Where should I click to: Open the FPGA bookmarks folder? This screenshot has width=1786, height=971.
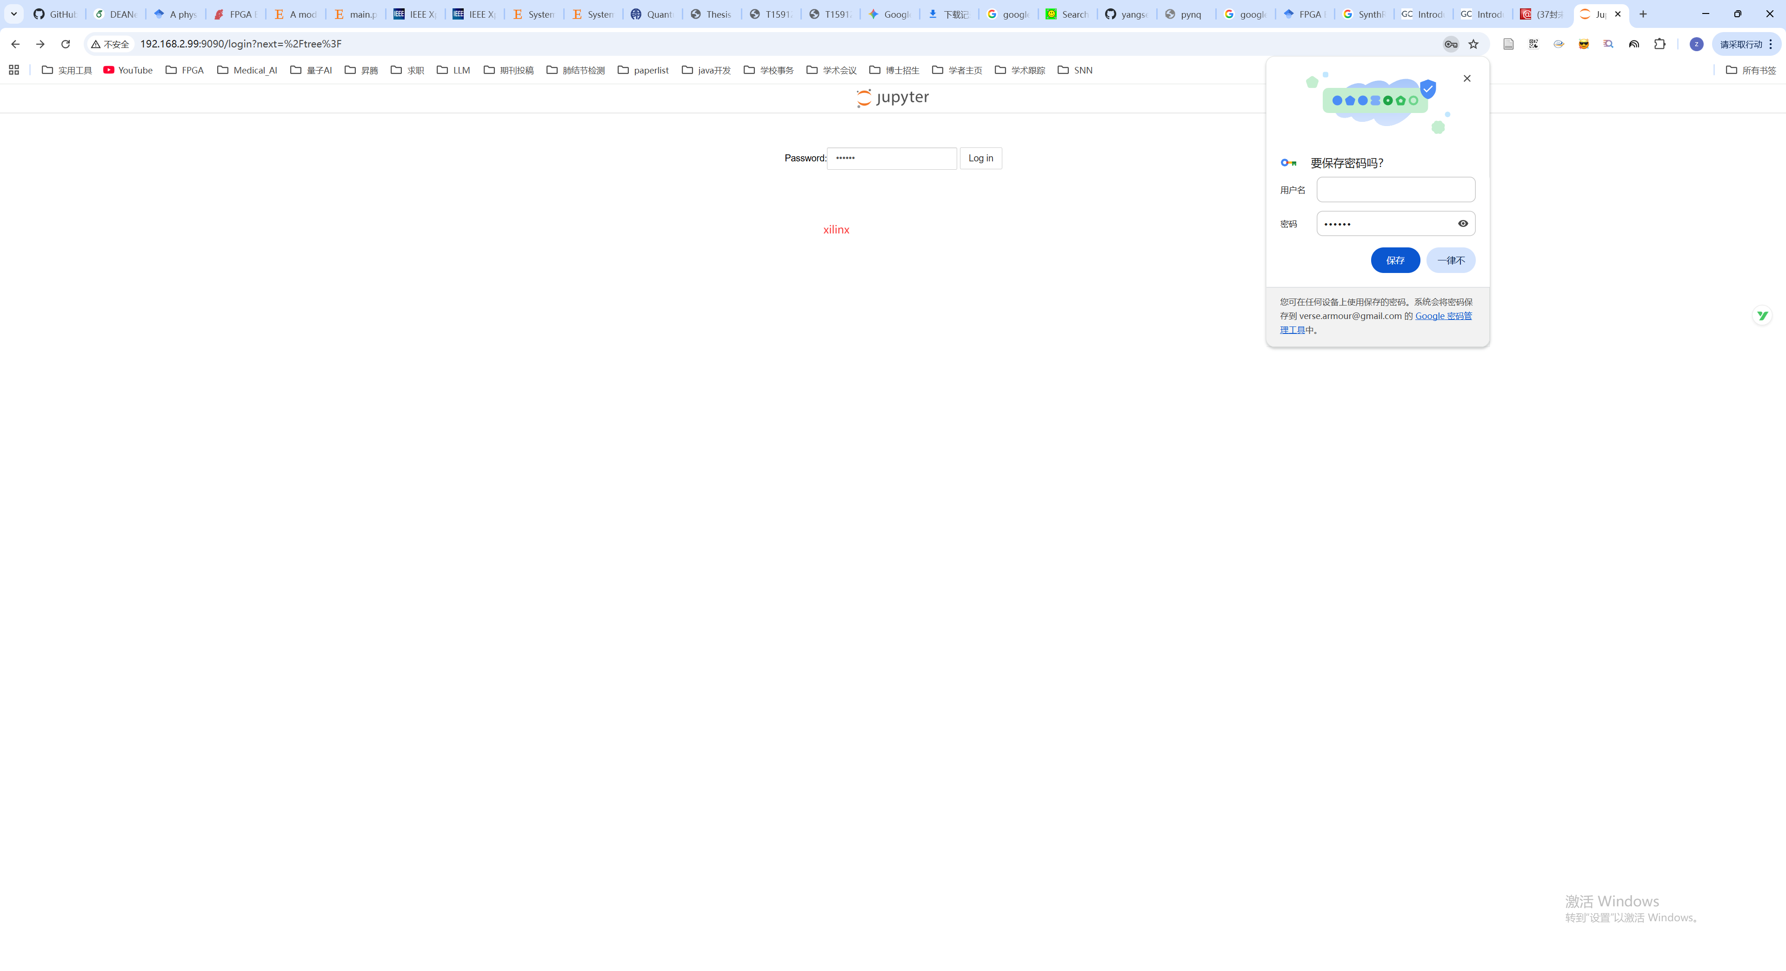[x=185, y=70]
